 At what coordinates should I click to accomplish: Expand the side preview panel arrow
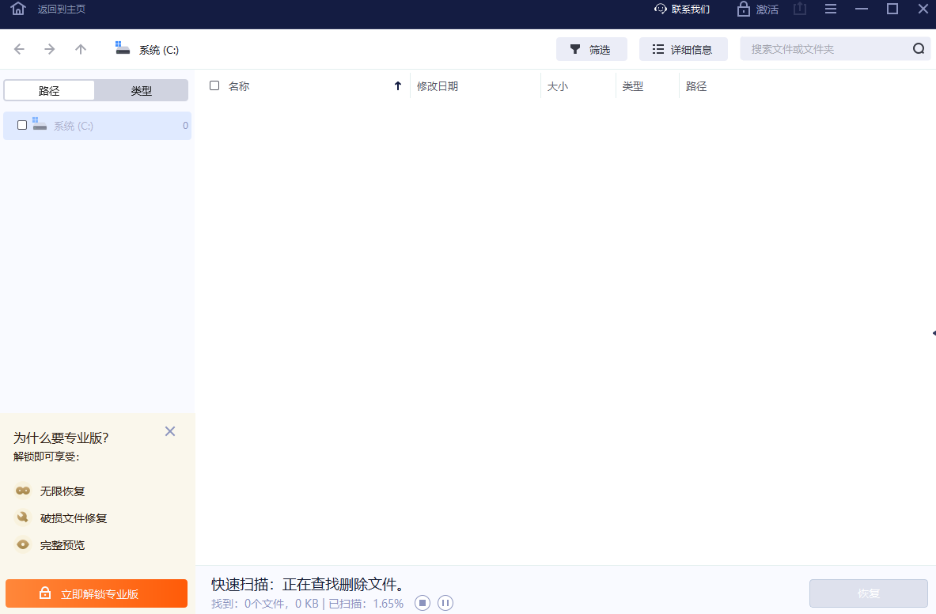pos(933,333)
